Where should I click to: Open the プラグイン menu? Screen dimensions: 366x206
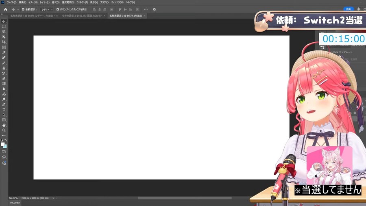coord(105,2)
